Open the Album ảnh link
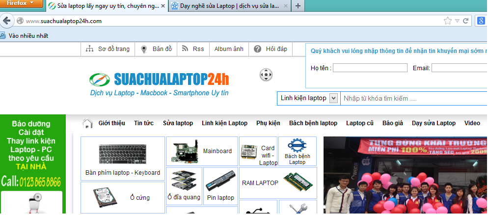489x215 pixels. 229,49
